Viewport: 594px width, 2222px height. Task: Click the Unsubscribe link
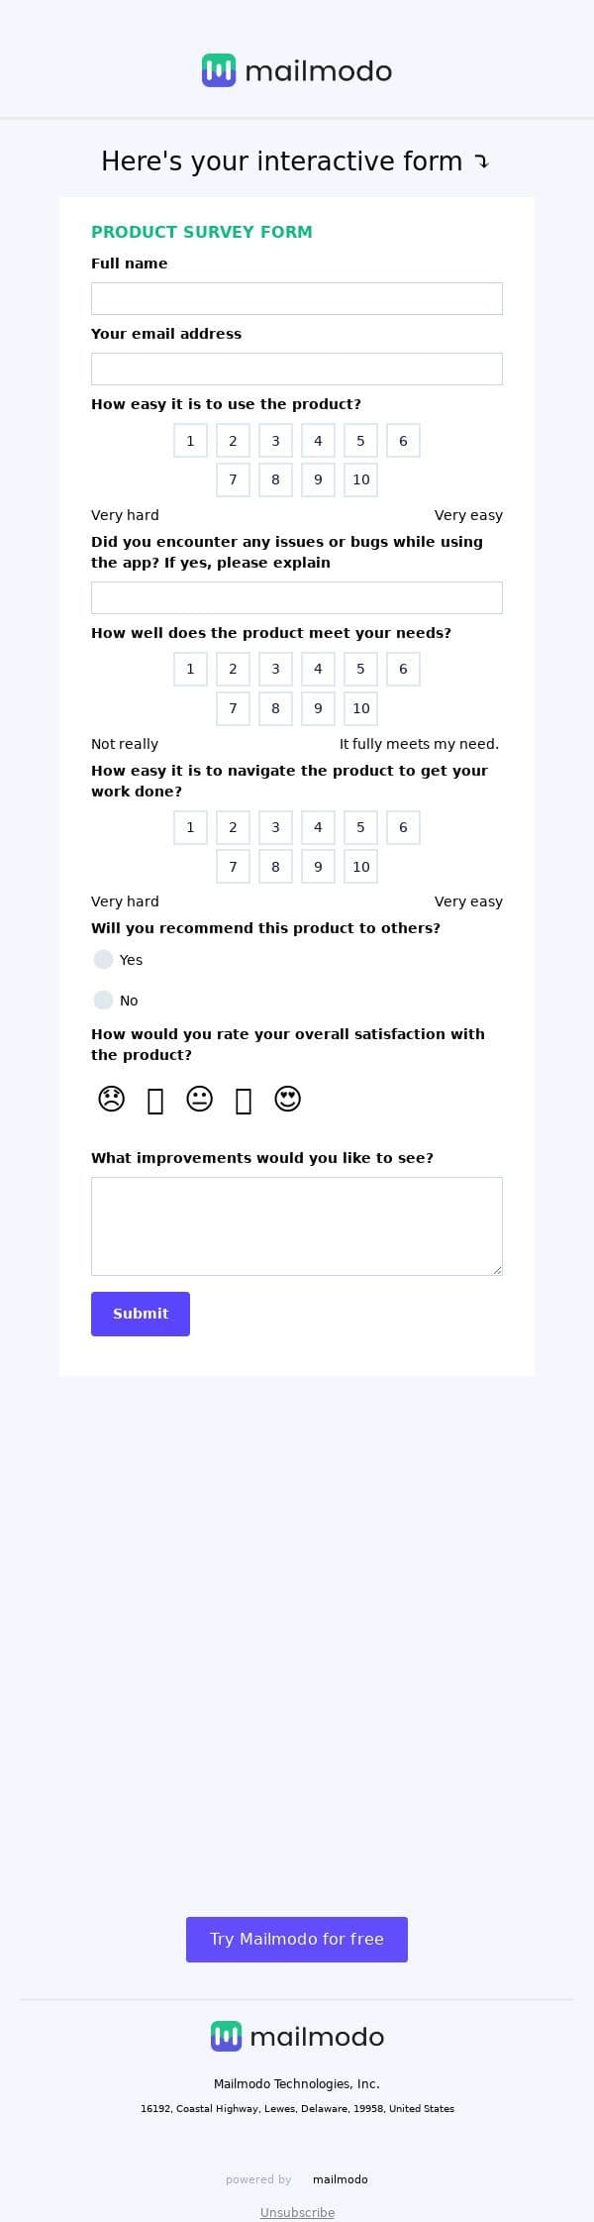click(x=297, y=2212)
